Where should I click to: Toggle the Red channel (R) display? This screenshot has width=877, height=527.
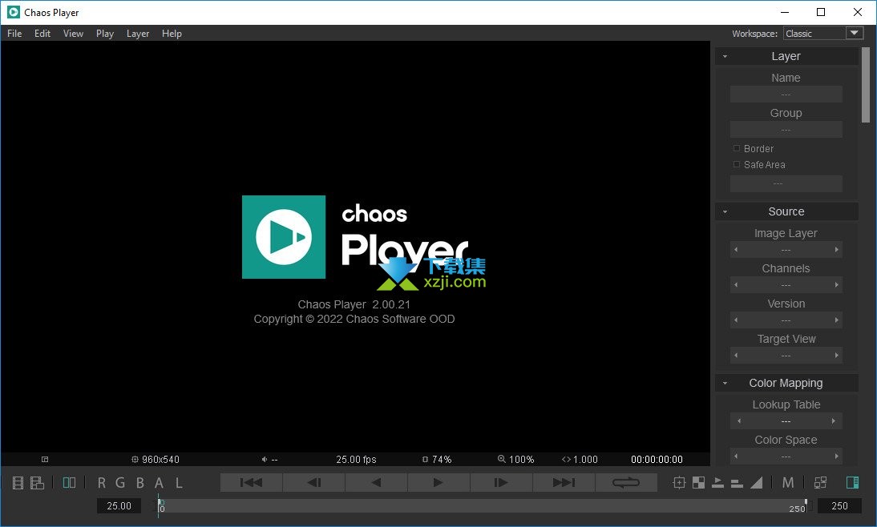(101, 483)
